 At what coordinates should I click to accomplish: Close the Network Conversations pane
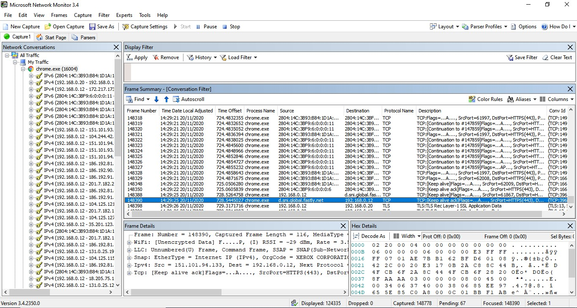pos(116,47)
